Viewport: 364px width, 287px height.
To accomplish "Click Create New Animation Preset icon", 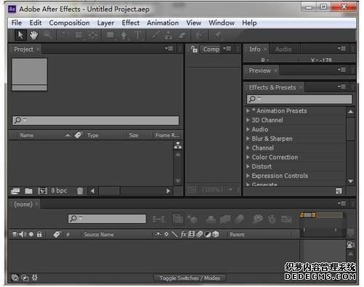I will coord(339,191).
